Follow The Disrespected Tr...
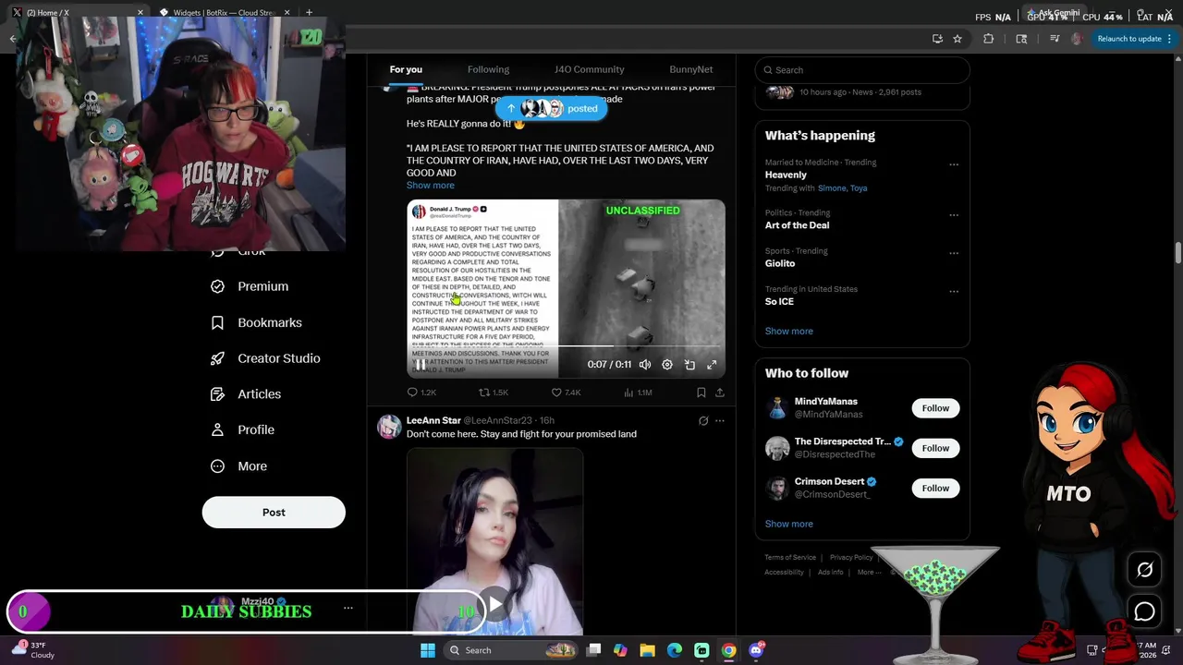The height and width of the screenshot is (665, 1183). tap(935, 448)
